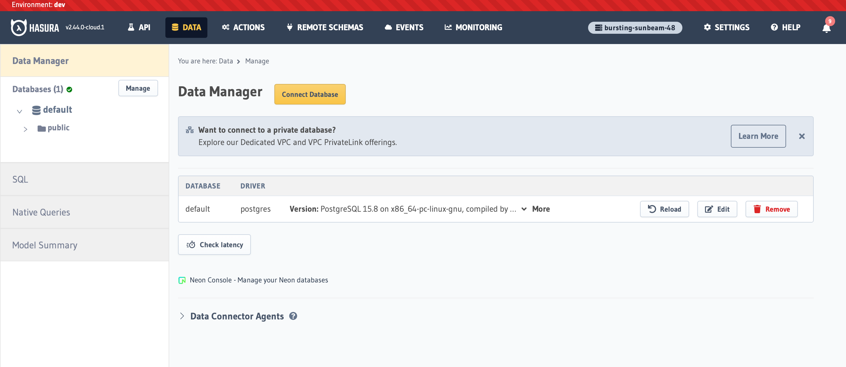846x367 pixels.
Task: Open Settings via the gear icon
Action: pyautogui.click(x=707, y=27)
